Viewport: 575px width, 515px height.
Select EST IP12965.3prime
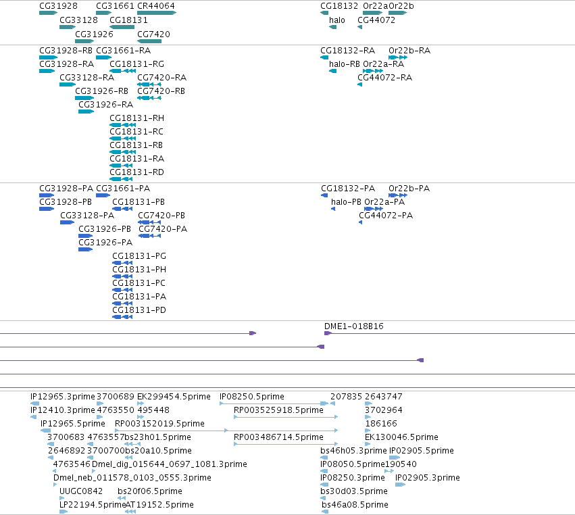[x=63, y=397]
